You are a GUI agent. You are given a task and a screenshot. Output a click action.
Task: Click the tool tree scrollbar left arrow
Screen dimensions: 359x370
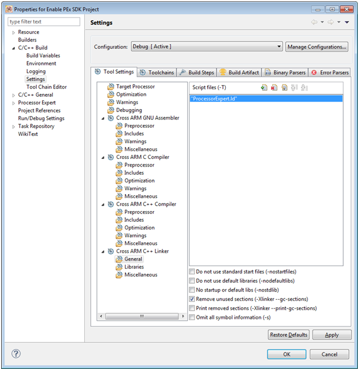(101, 316)
